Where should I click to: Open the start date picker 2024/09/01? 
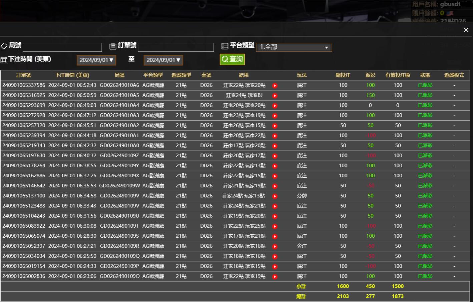pyautogui.click(x=96, y=60)
